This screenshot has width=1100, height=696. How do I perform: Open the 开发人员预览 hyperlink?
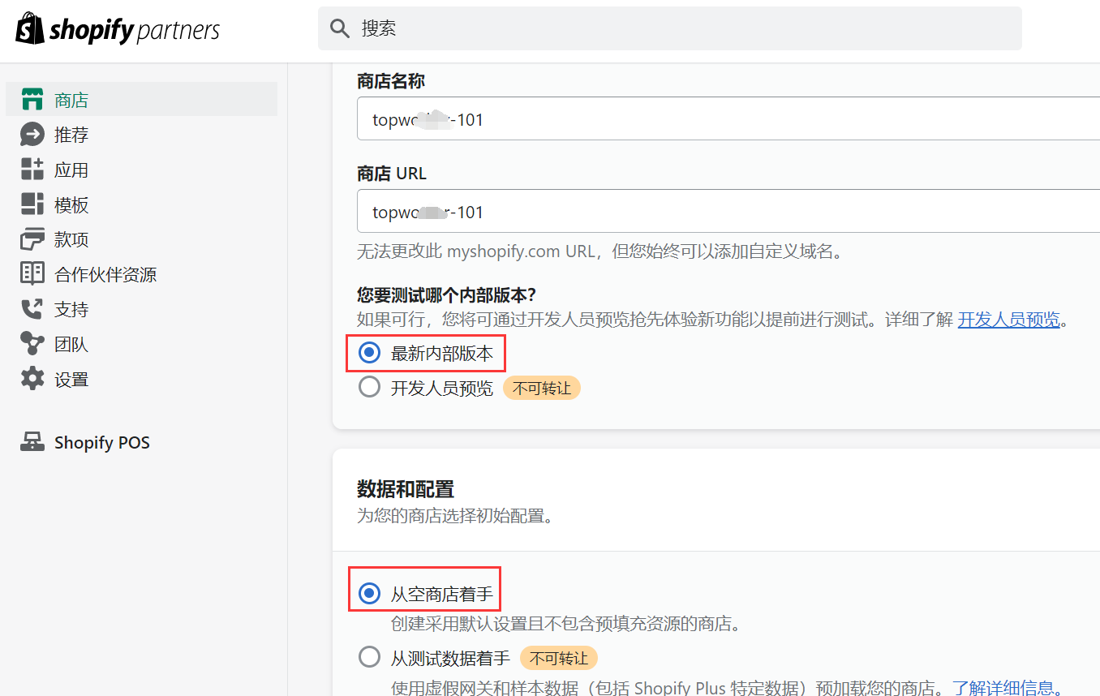click(x=1009, y=320)
